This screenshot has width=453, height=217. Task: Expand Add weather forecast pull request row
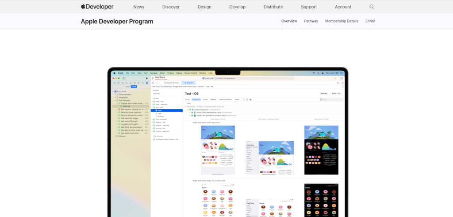(117, 109)
